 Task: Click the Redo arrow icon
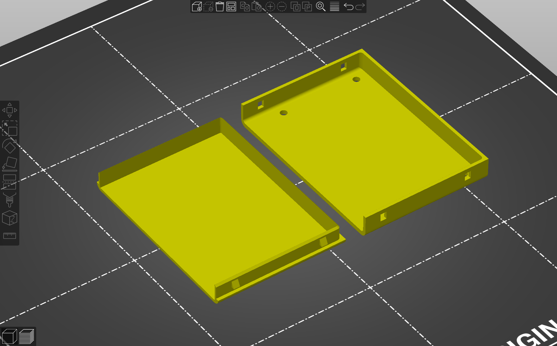[x=360, y=7]
